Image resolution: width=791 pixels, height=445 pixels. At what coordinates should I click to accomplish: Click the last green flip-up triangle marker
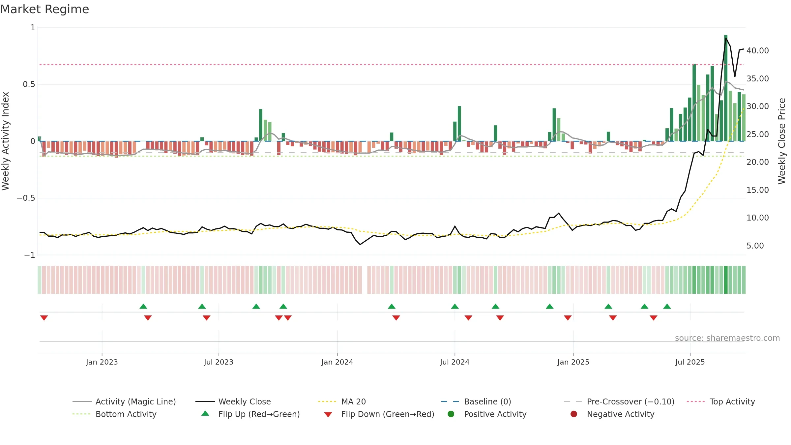(667, 306)
